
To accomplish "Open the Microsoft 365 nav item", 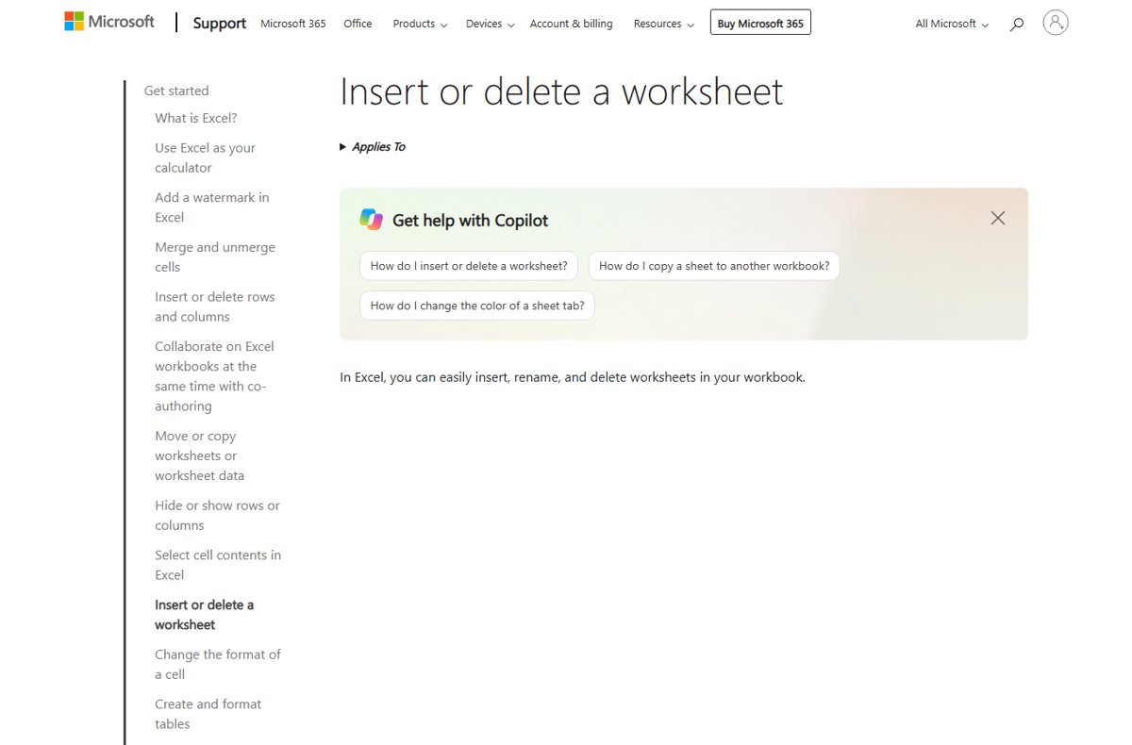I will (x=292, y=24).
